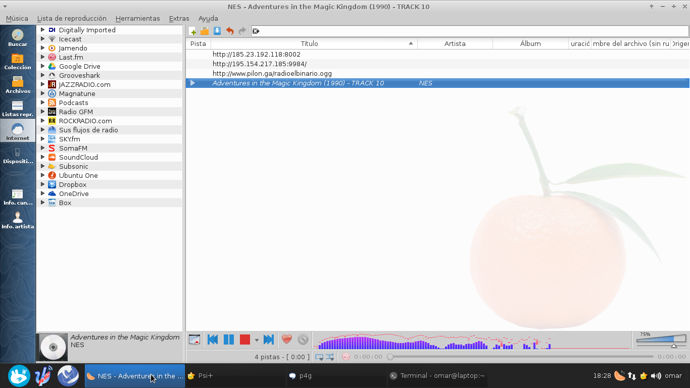Skip to the previous track
690x388 pixels.
point(213,339)
